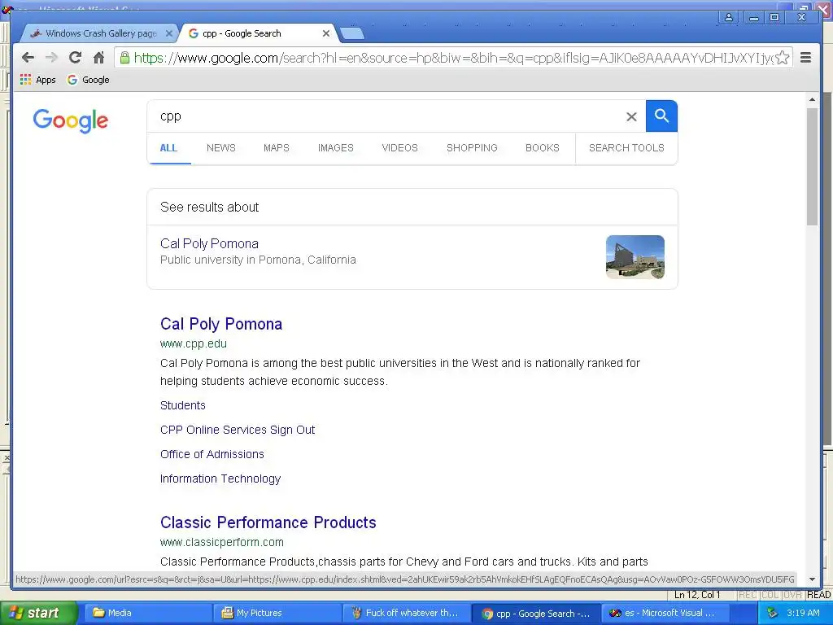Click the system tray icon beside clock
The height and width of the screenshot is (625, 833).
[x=773, y=613]
